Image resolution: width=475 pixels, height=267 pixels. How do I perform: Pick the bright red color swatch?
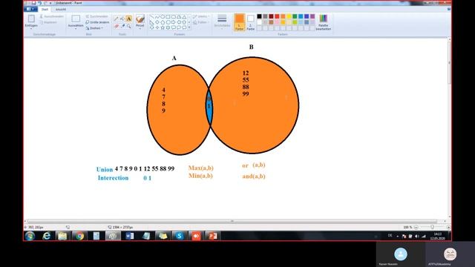click(x=277, y=16)
